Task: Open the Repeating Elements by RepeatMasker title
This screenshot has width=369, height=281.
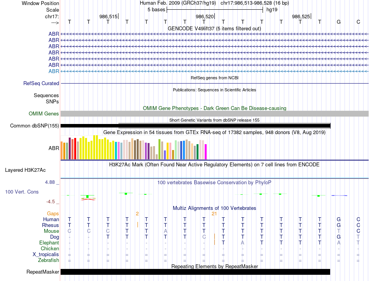Action: click(x=214, y=266)
